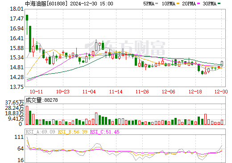Click the 12-06 date label
Screen dimensions: 232x163
click(x=169, y=92)
